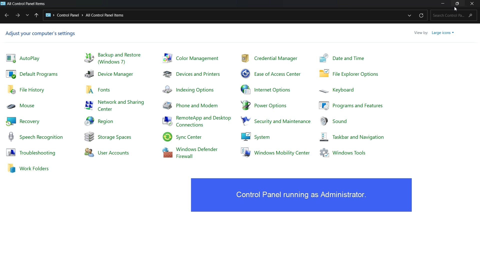
Task: Click the Windows Defender Firewall icon
Action: point(167,153)
